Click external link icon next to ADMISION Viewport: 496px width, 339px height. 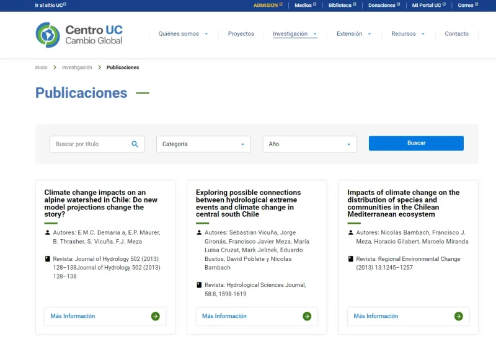tap(281, 4)
